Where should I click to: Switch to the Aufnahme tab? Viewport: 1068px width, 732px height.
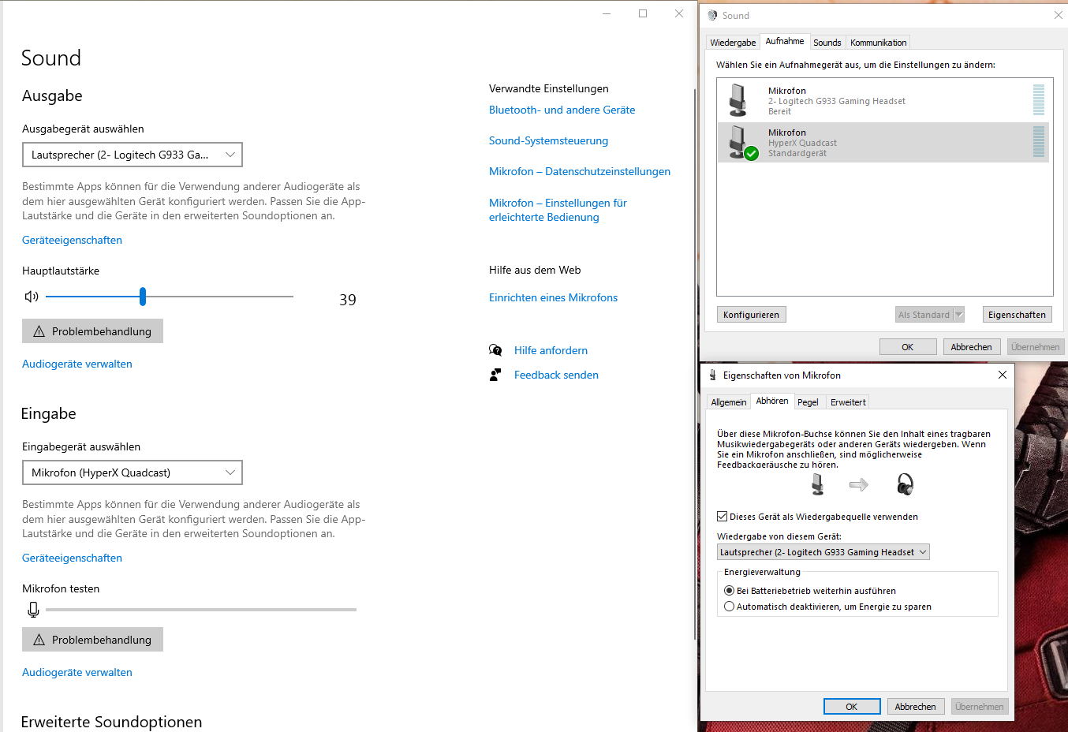pyautogui.click(x=785, y=41)
